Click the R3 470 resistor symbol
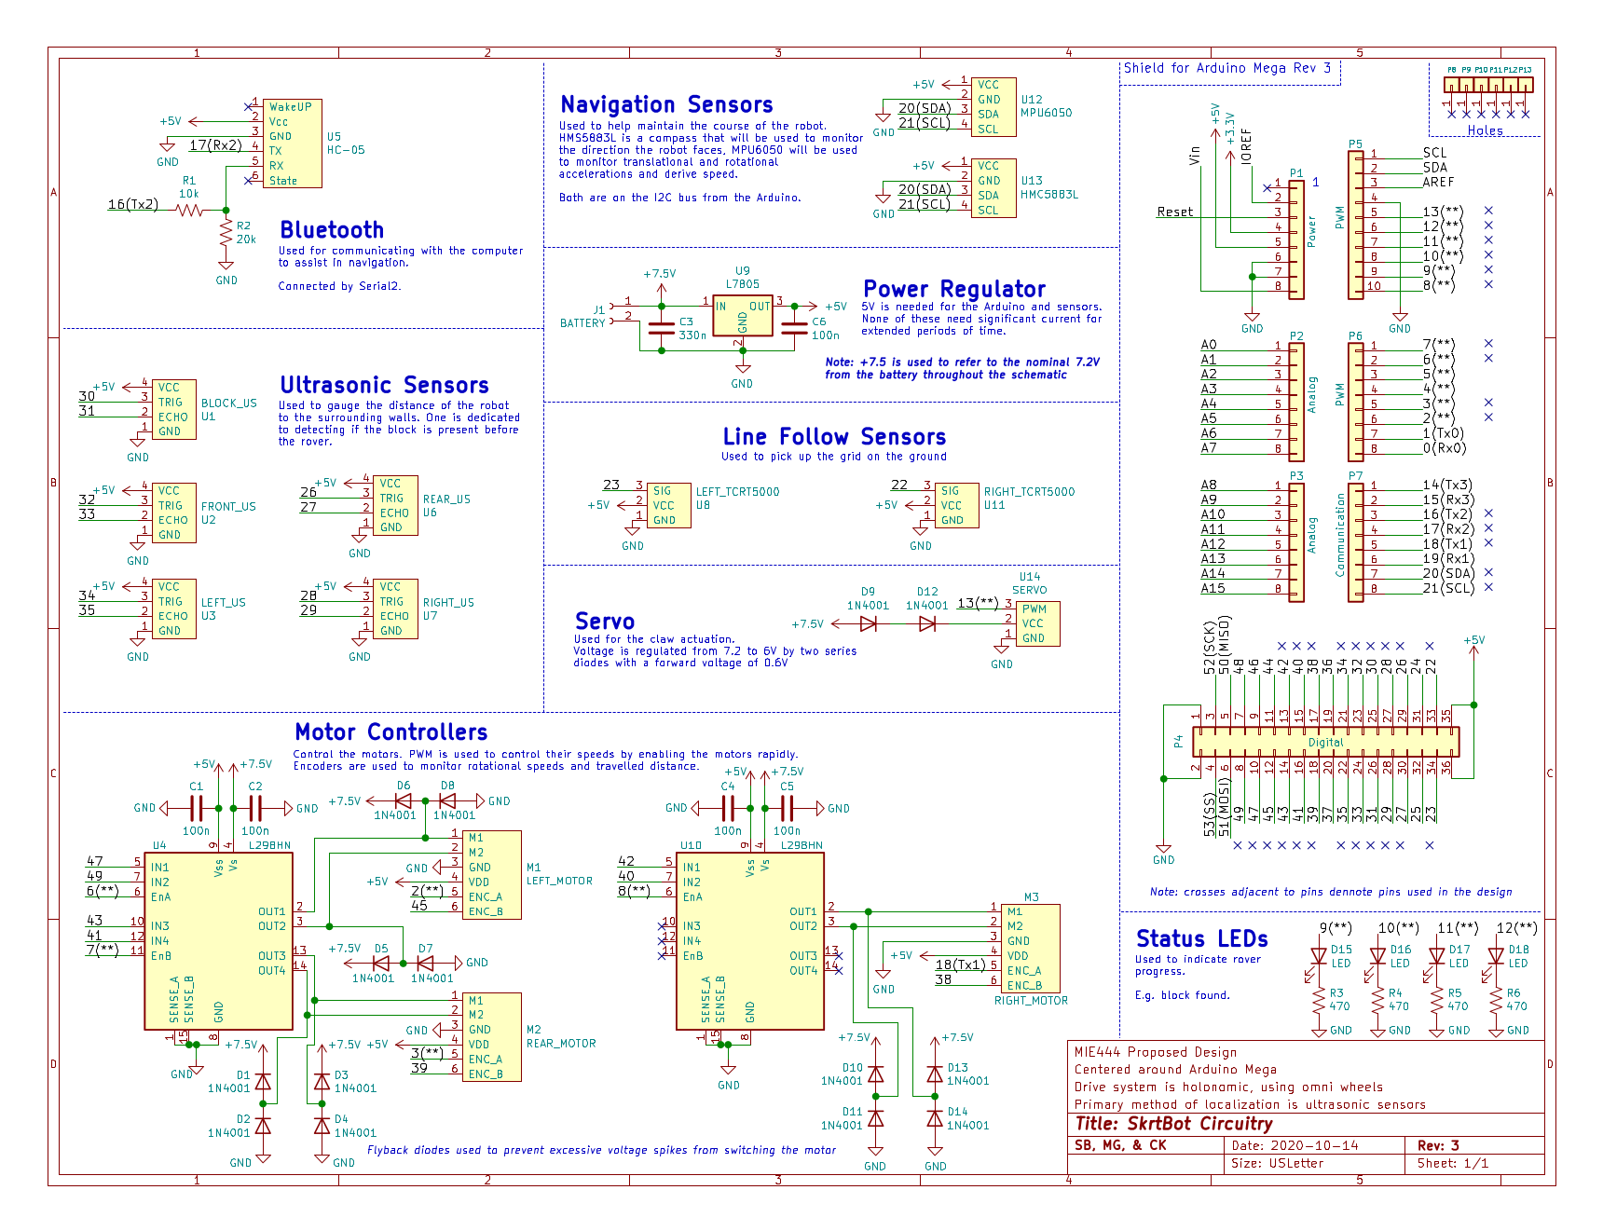1603x1231 pixels. coord(1318,1001)
